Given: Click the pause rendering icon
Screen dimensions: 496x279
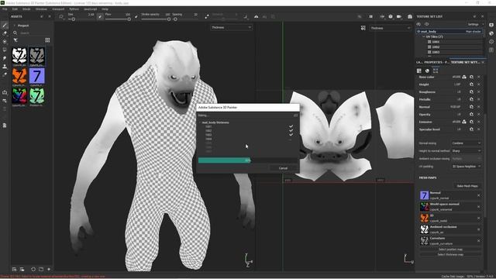Looking at the screenshot, I should (370, 16).
